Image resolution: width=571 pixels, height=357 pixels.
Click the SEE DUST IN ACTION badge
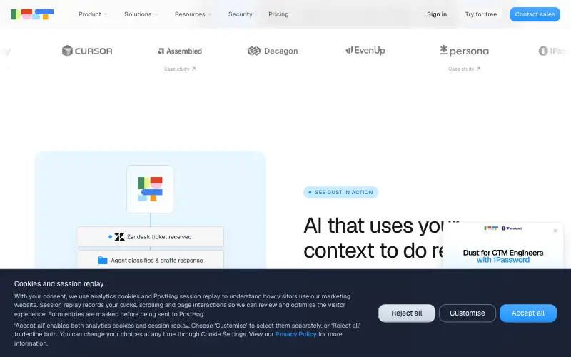point(341,192)
